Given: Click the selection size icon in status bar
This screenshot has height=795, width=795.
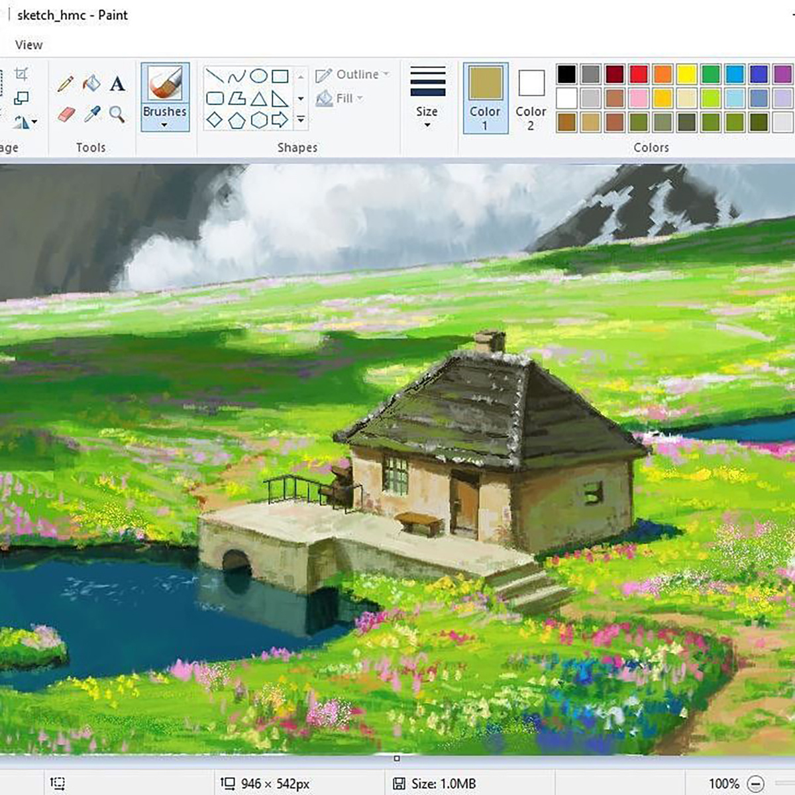Looking at the screenshot, I should click(x=58, y=783).
